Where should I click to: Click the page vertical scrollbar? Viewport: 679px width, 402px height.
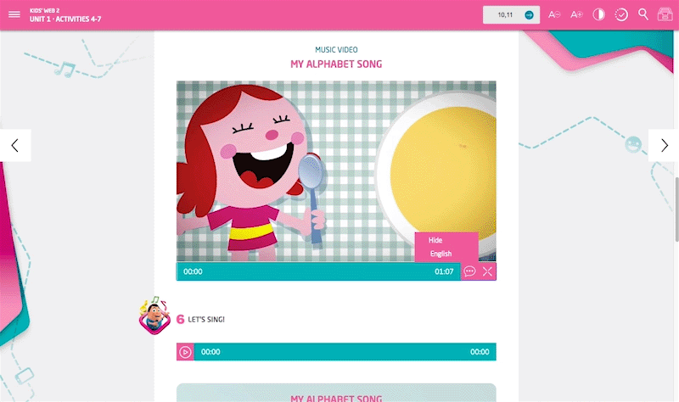(x=676, y=209)
